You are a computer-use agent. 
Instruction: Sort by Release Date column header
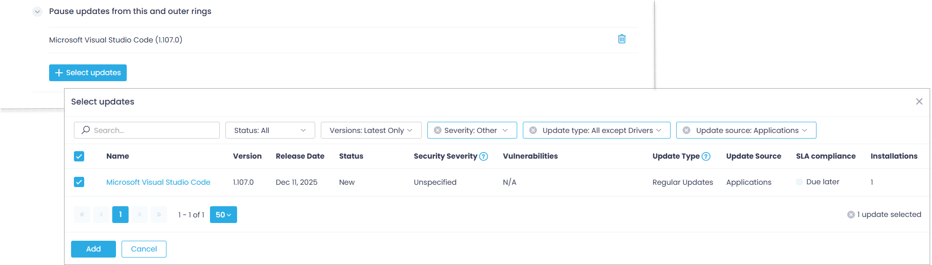coord(300,156)
